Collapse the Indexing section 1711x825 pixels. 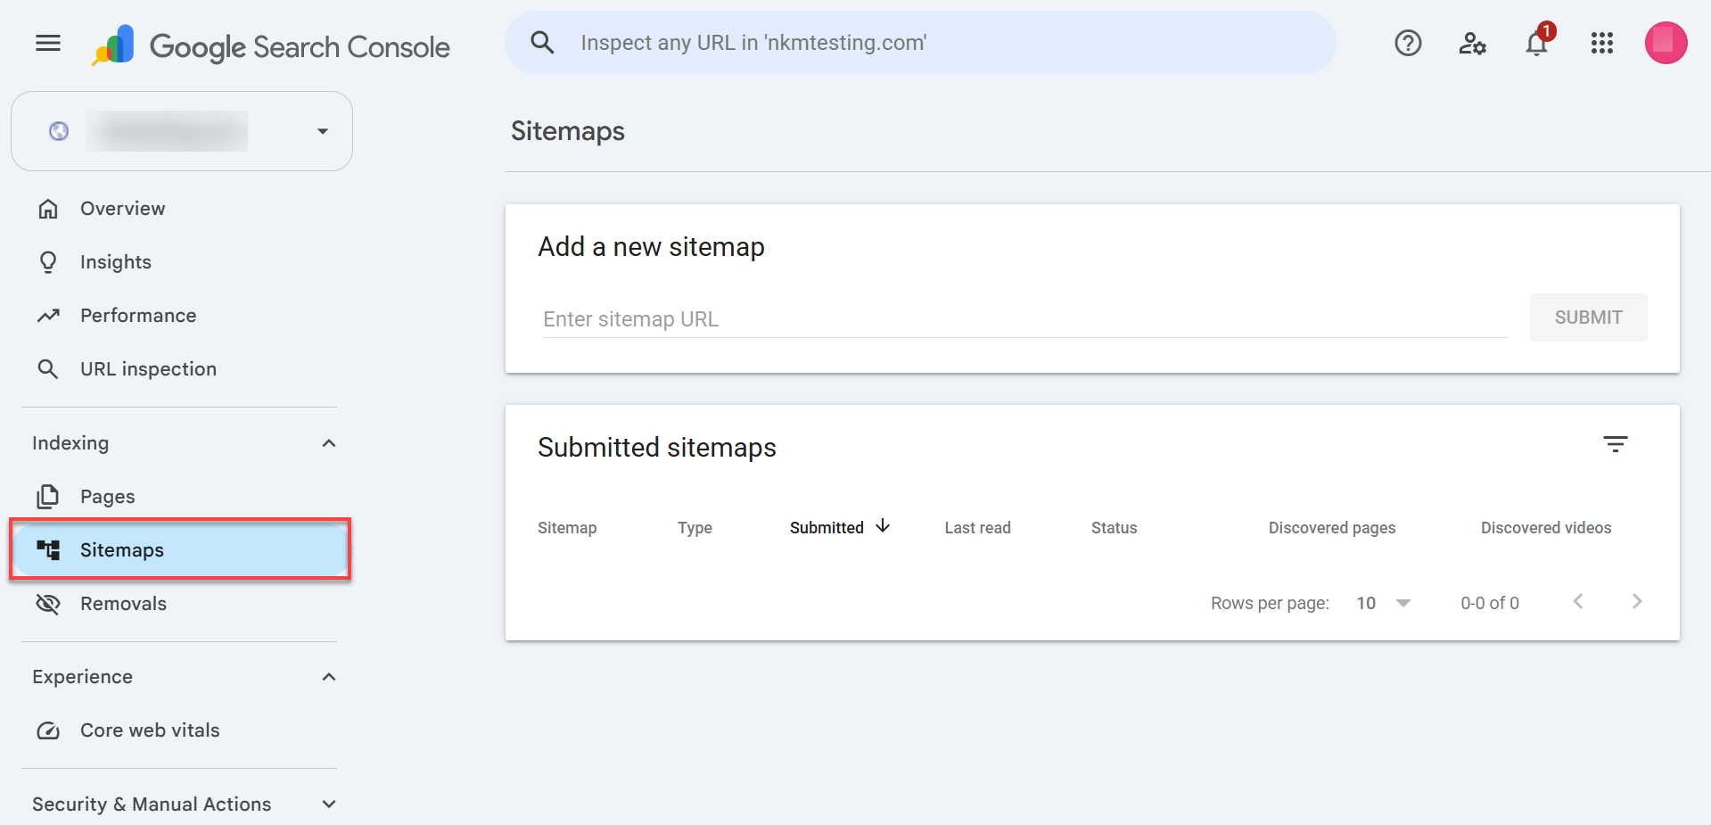coord(329,443)
